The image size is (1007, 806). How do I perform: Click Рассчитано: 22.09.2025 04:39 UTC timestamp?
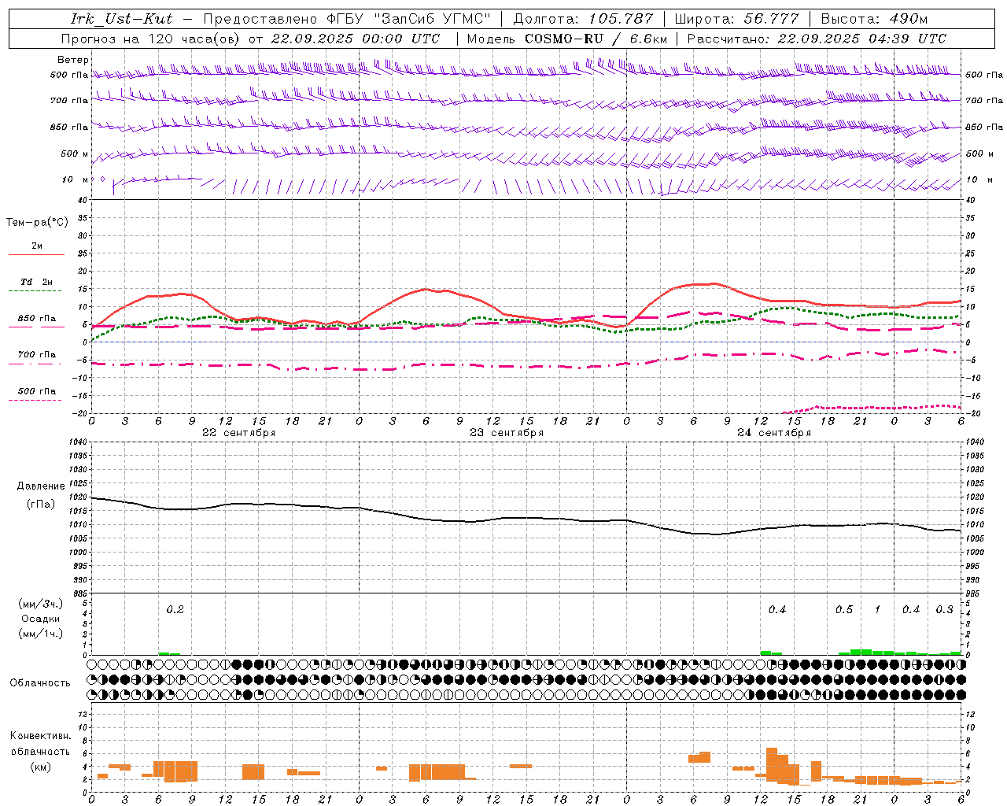[x=817, y=39]
